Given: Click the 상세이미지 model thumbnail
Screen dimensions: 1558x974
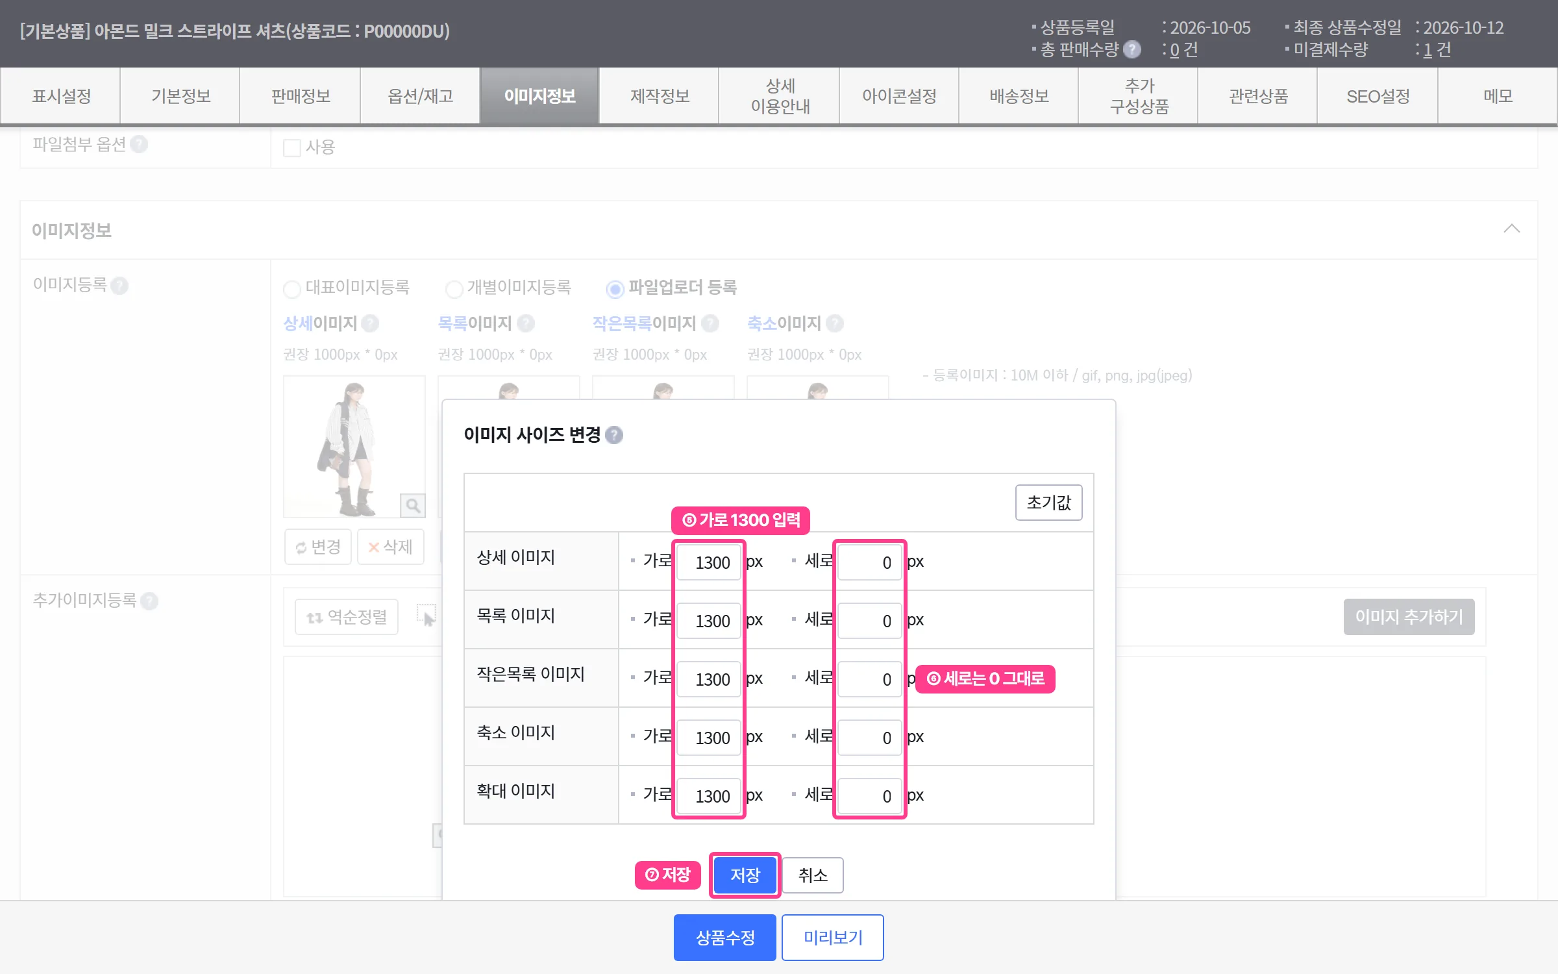Looking at the screenshot, I should pos(354,447).
